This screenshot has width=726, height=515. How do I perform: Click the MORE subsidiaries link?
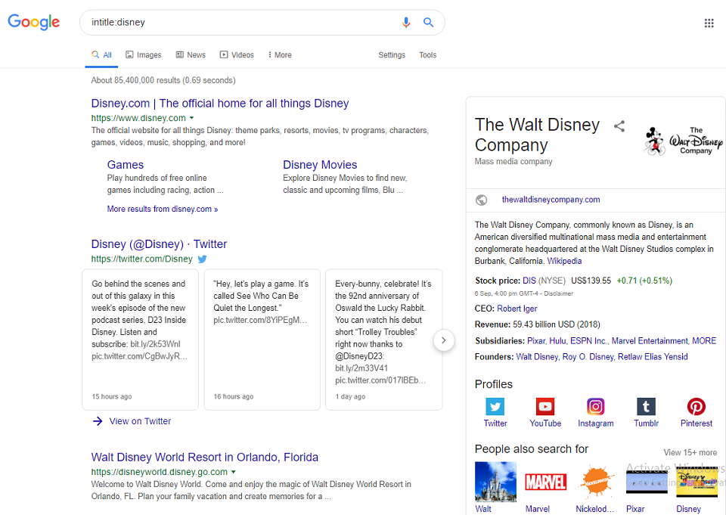coord(704,341)
